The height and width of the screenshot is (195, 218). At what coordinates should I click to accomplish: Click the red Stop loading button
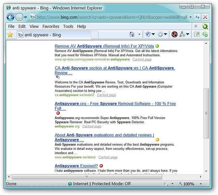coord(205,17)
